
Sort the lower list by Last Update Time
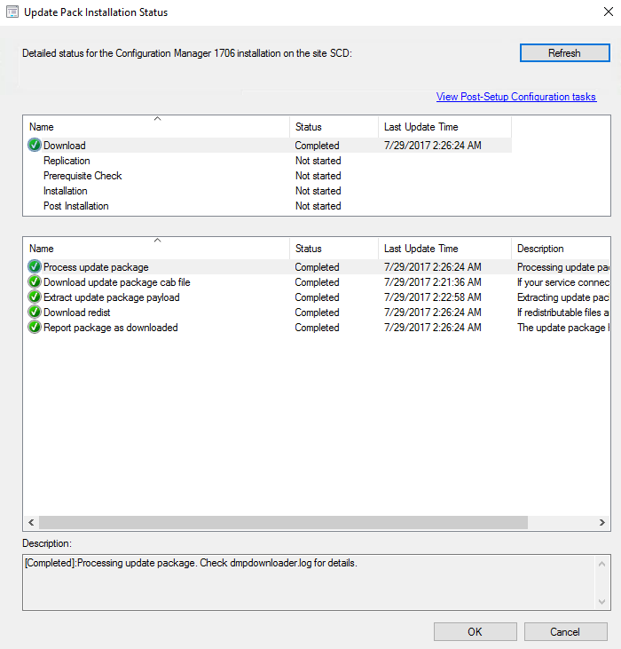[444, 249]
